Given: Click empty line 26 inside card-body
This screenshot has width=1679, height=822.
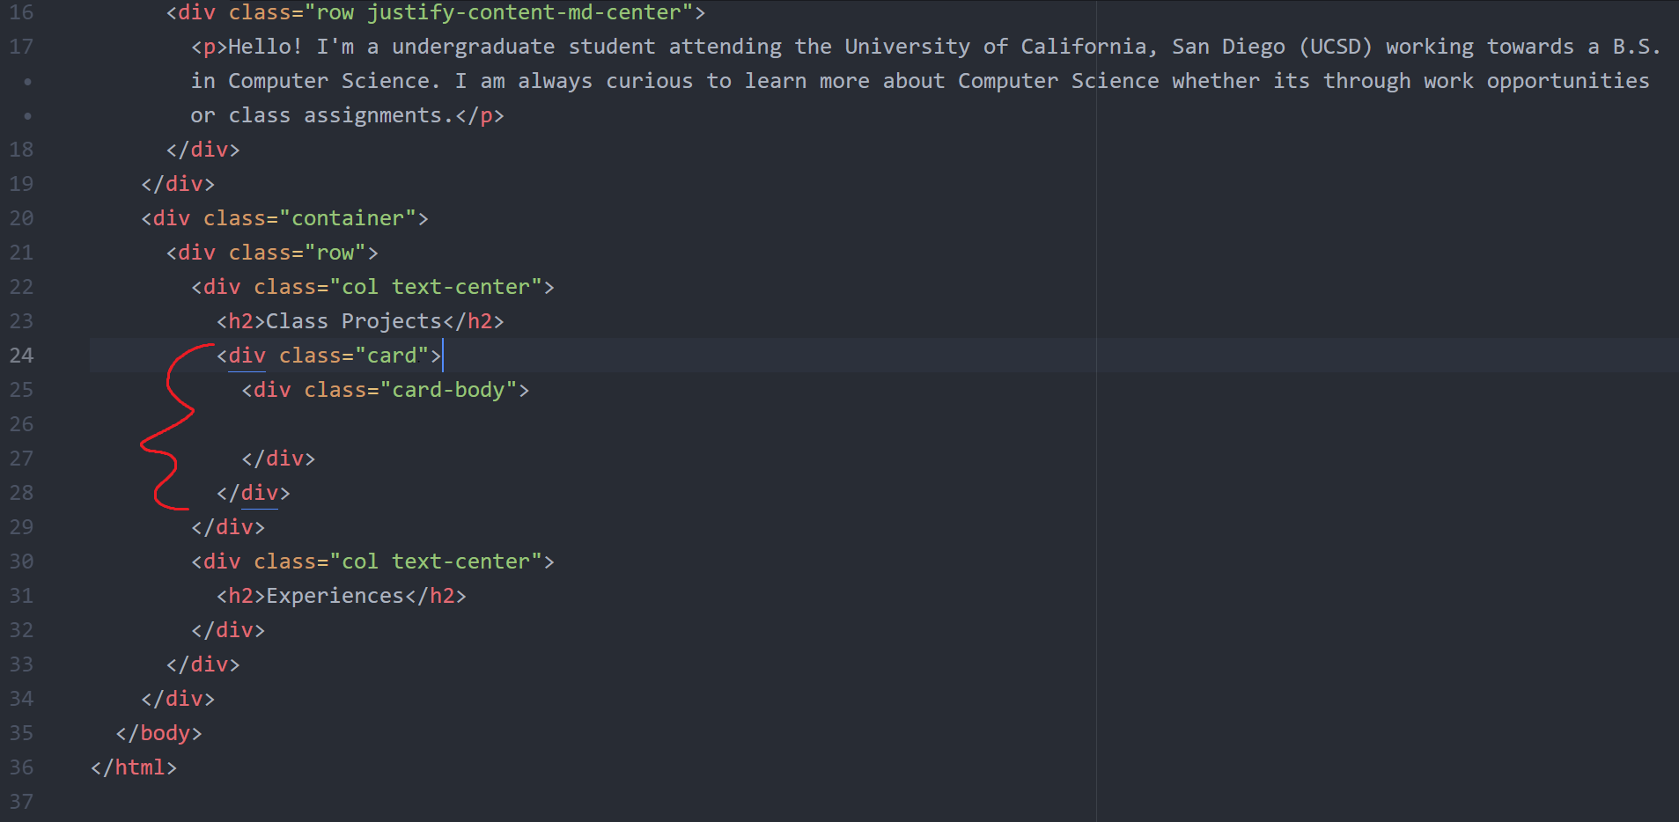Looking at the screenshot, I should click(884, 424).
